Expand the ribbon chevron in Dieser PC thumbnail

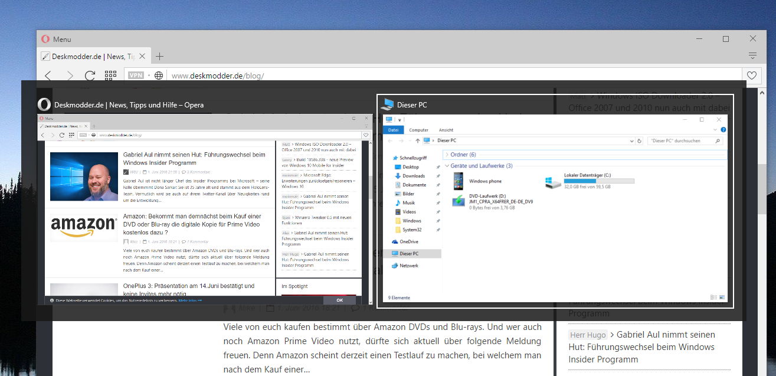(715, 130)
